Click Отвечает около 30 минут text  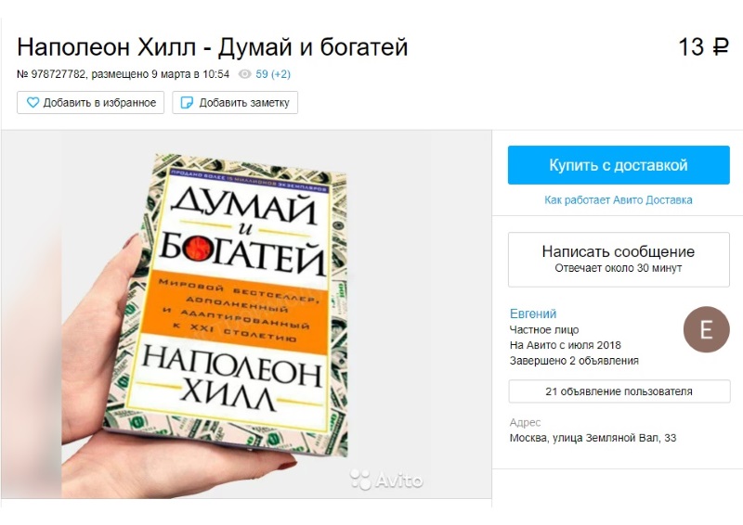pyautogui.click(x=619, y=268)
